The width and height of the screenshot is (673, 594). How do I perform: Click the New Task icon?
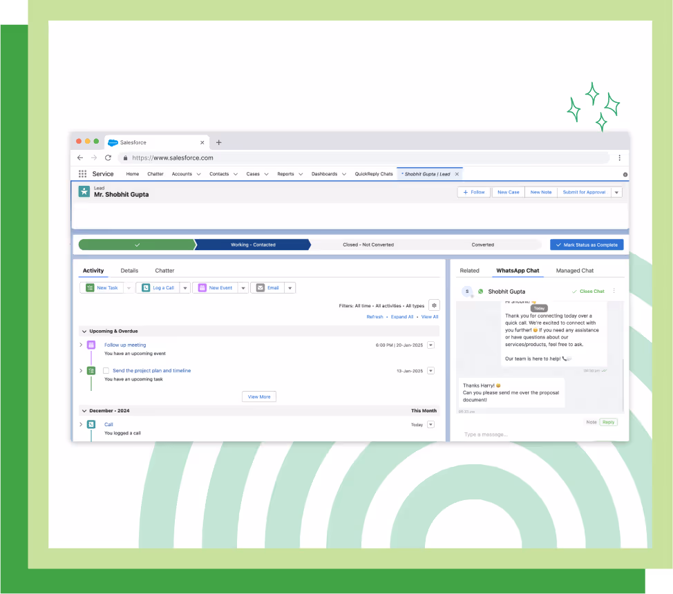click(x=90, y=288)
